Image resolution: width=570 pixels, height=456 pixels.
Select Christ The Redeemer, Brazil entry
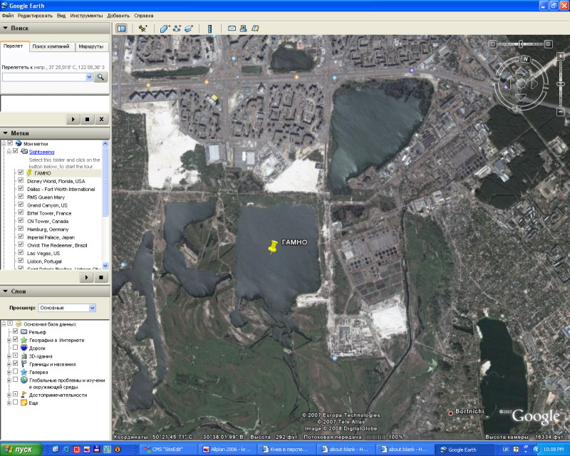tap(57, 245)
